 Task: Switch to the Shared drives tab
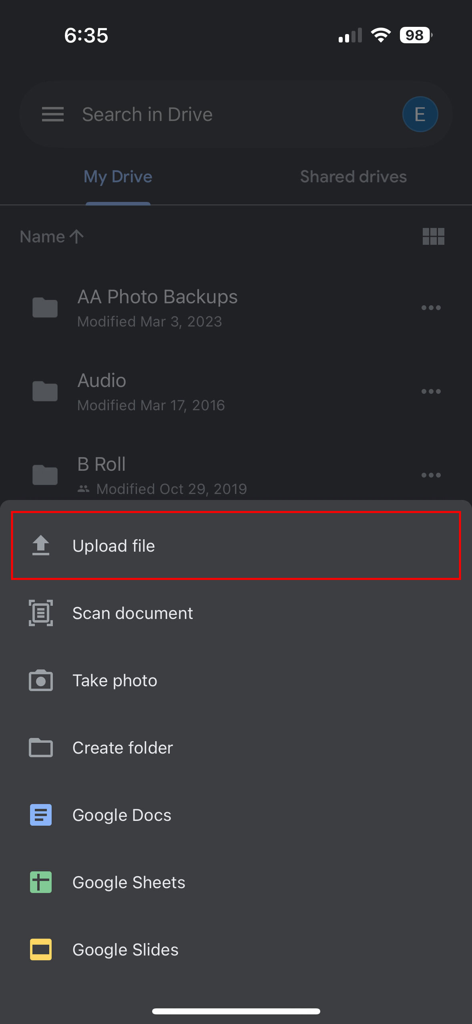[x=353, y=177]
